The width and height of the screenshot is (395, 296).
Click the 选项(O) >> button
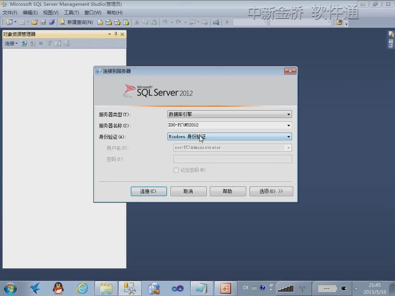click(x=271, y=191)
